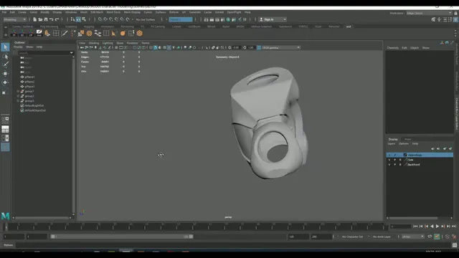Pick the Lasso select tool
The image size is (459, 258).
tap(5, 56)
